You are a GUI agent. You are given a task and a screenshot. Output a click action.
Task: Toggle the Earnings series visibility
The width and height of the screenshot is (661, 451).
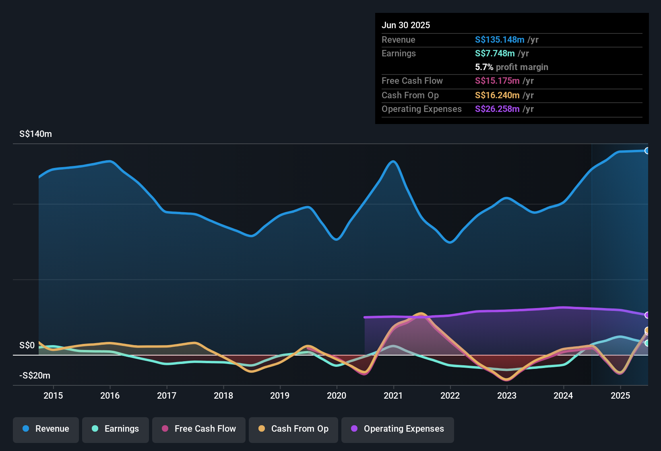[116, 429]
